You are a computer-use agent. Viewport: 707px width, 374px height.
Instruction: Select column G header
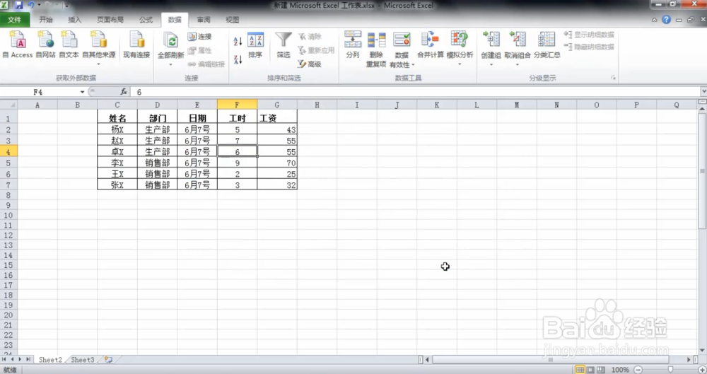pyautogui.click(x=277, y=105)
